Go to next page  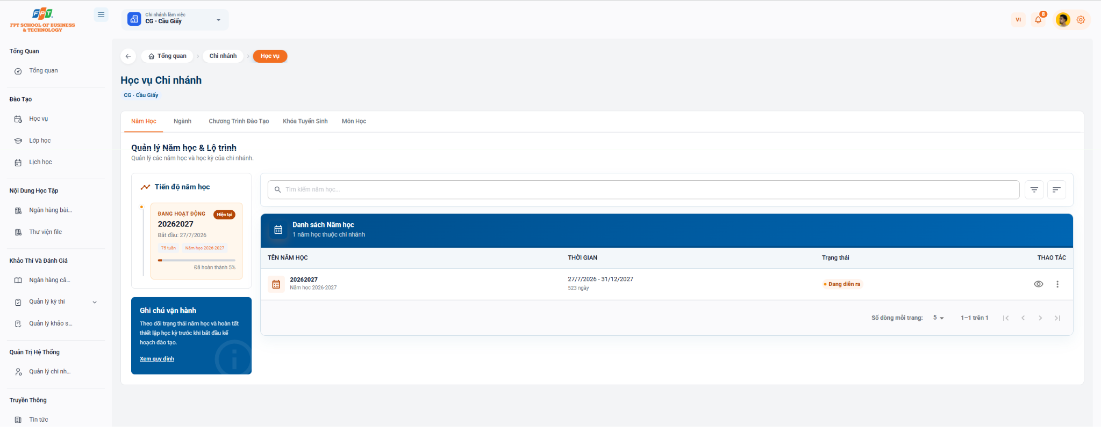1040,318
